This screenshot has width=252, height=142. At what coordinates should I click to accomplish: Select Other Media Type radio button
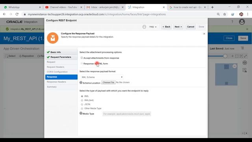(82, 108)
